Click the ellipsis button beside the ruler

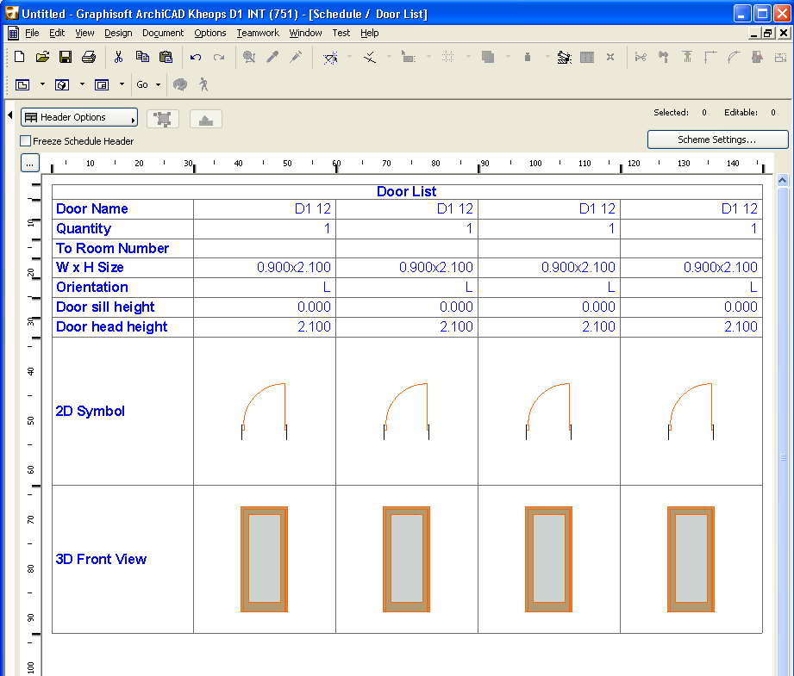29,163
